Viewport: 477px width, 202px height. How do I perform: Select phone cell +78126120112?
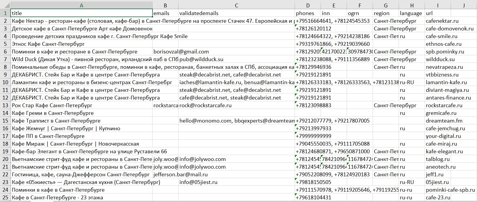(308, 28)
